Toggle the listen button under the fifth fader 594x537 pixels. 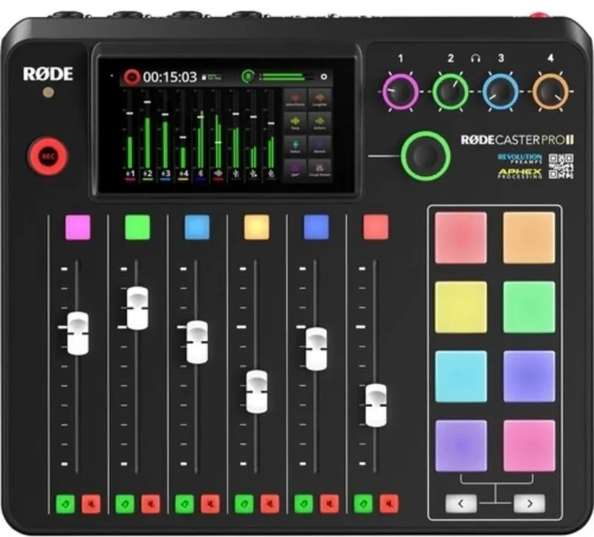[x=304, y=504]
